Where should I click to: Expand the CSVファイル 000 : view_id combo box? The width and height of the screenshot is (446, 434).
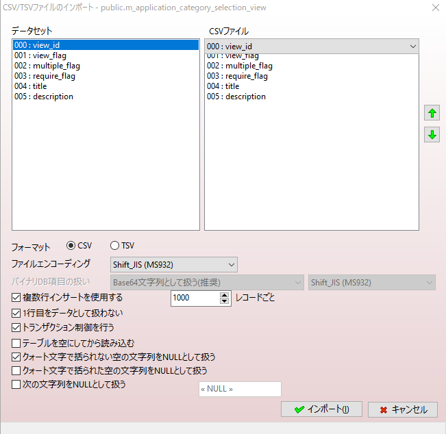pos(311,46)
